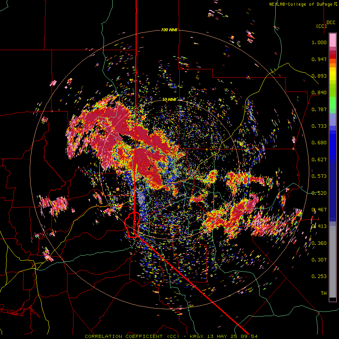Click the DCC legend heading
The width and height of the screenshot is (339, 339).
pyautogui.click(x=331, y=23)
